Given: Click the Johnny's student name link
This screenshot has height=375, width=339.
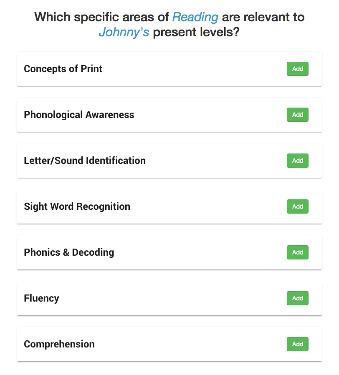Looking at the screenshot, I should point(124,32).
